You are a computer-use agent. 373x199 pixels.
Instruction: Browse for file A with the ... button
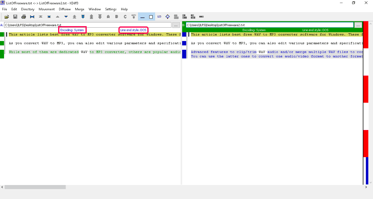point(176,25)
